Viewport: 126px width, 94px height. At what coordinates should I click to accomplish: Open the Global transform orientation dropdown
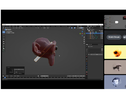(x=38, y=28)
